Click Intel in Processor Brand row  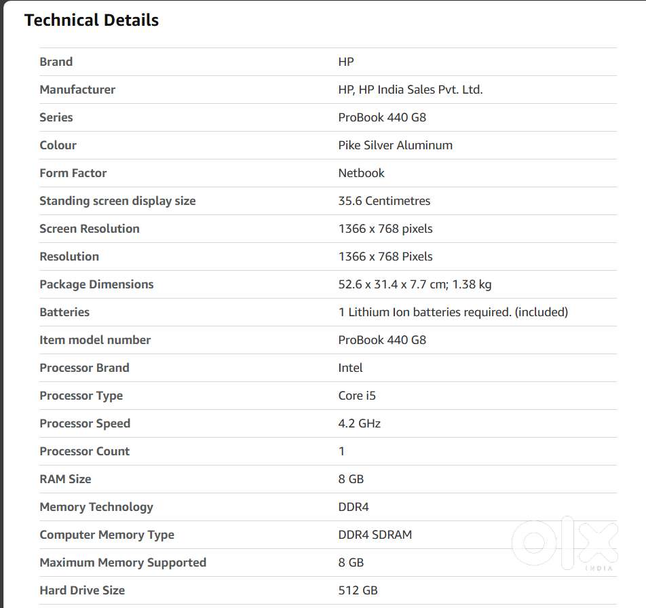click(x=350, y=368)
